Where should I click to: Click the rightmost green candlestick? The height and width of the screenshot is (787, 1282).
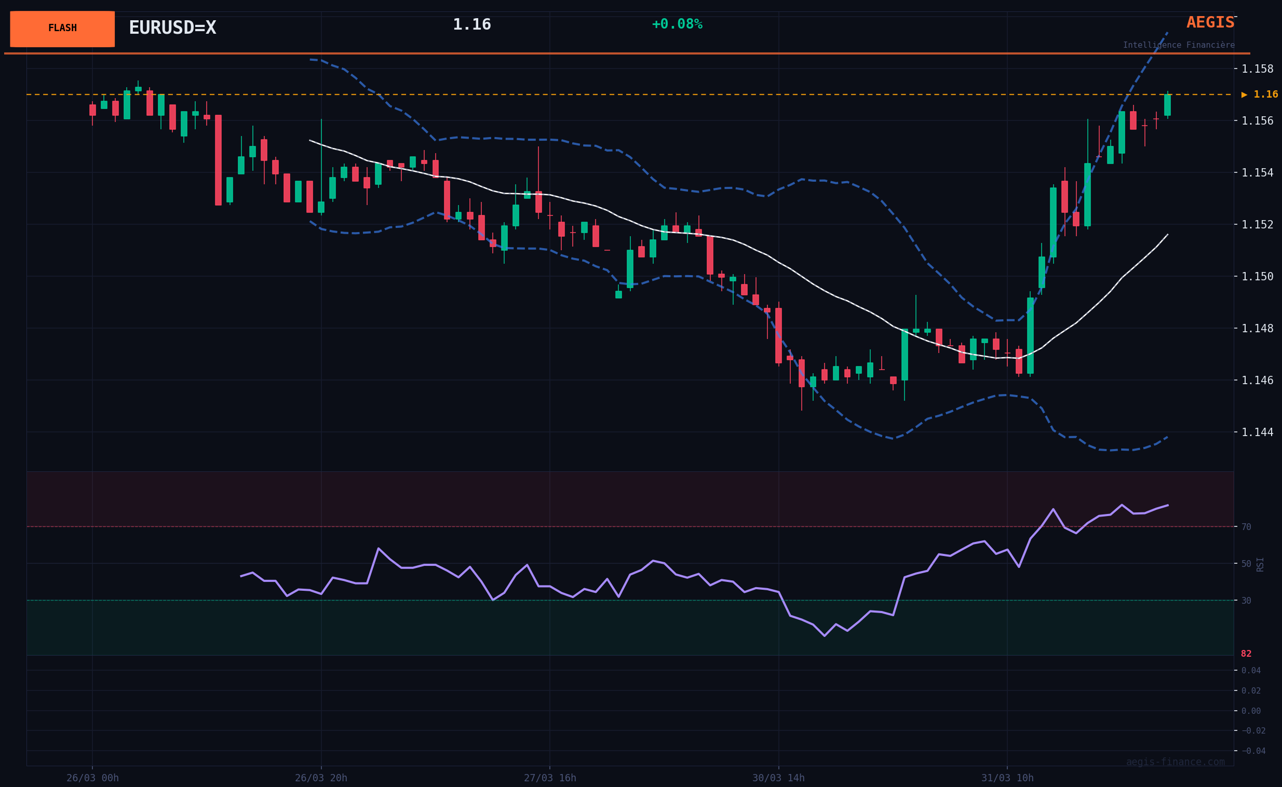[x=1167, y=105]
